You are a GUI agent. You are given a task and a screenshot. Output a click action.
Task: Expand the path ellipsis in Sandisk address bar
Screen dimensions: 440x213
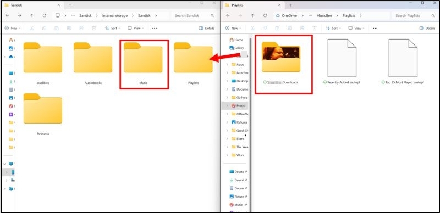[x=73, y=16]
